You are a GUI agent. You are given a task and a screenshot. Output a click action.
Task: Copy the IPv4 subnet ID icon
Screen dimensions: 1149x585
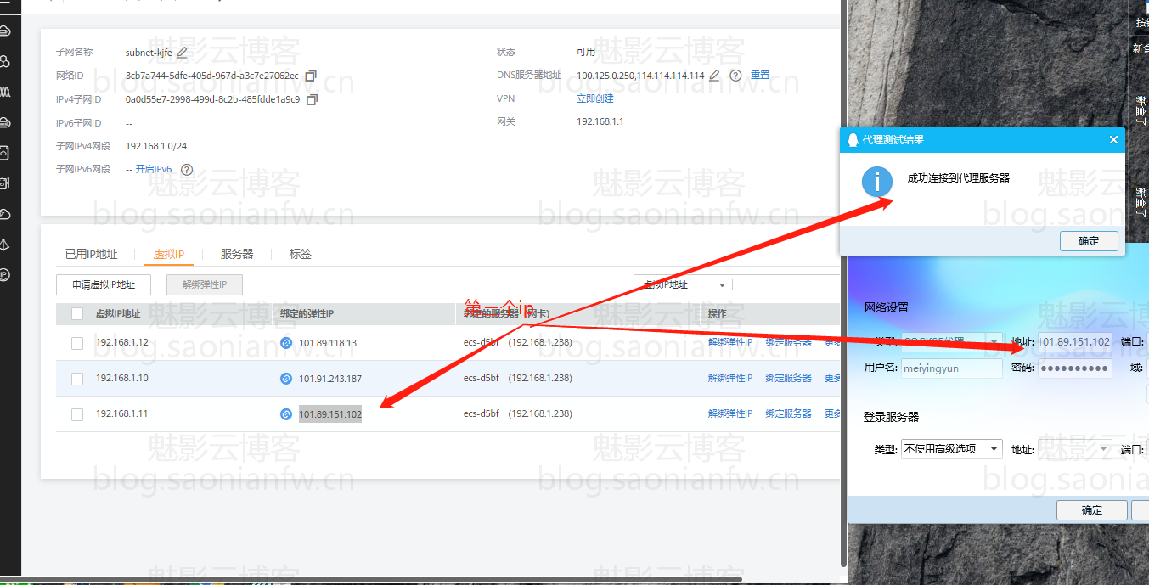(312, 100)
